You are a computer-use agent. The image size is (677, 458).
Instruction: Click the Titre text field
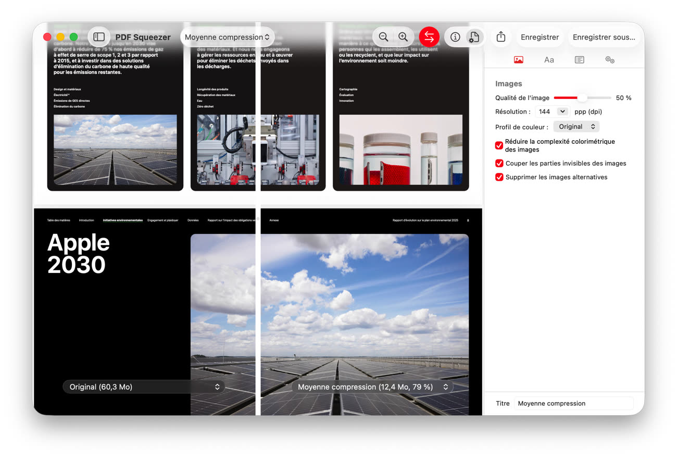click(573, 403)
